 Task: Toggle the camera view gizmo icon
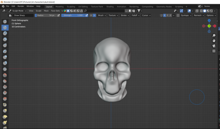214,46
